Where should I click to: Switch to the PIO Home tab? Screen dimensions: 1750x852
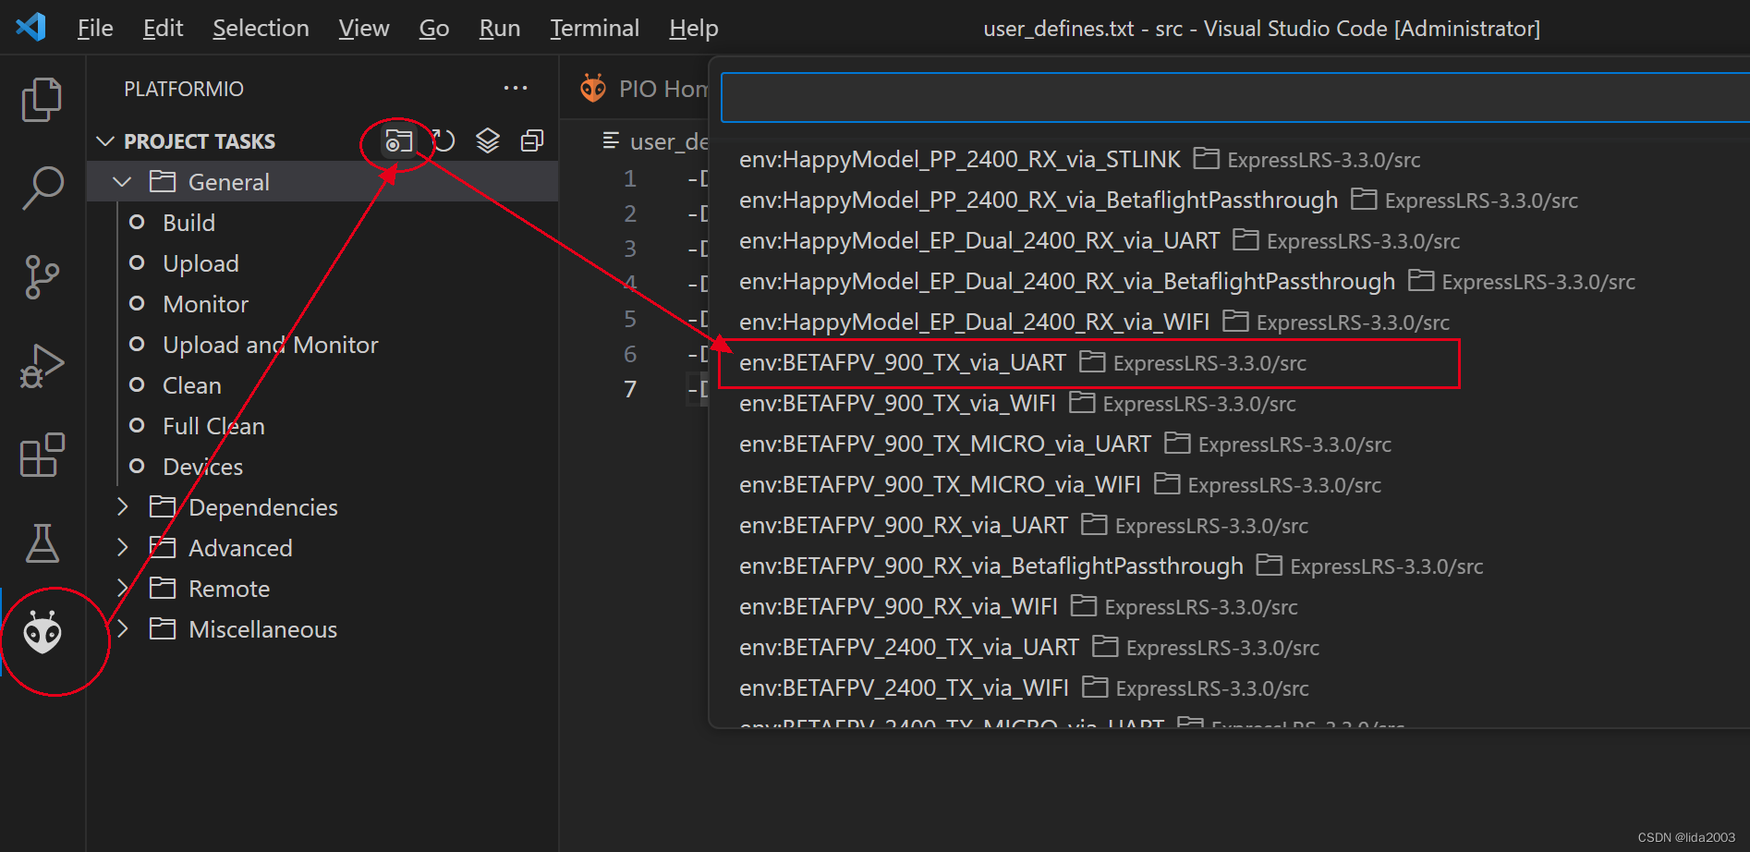643,89
